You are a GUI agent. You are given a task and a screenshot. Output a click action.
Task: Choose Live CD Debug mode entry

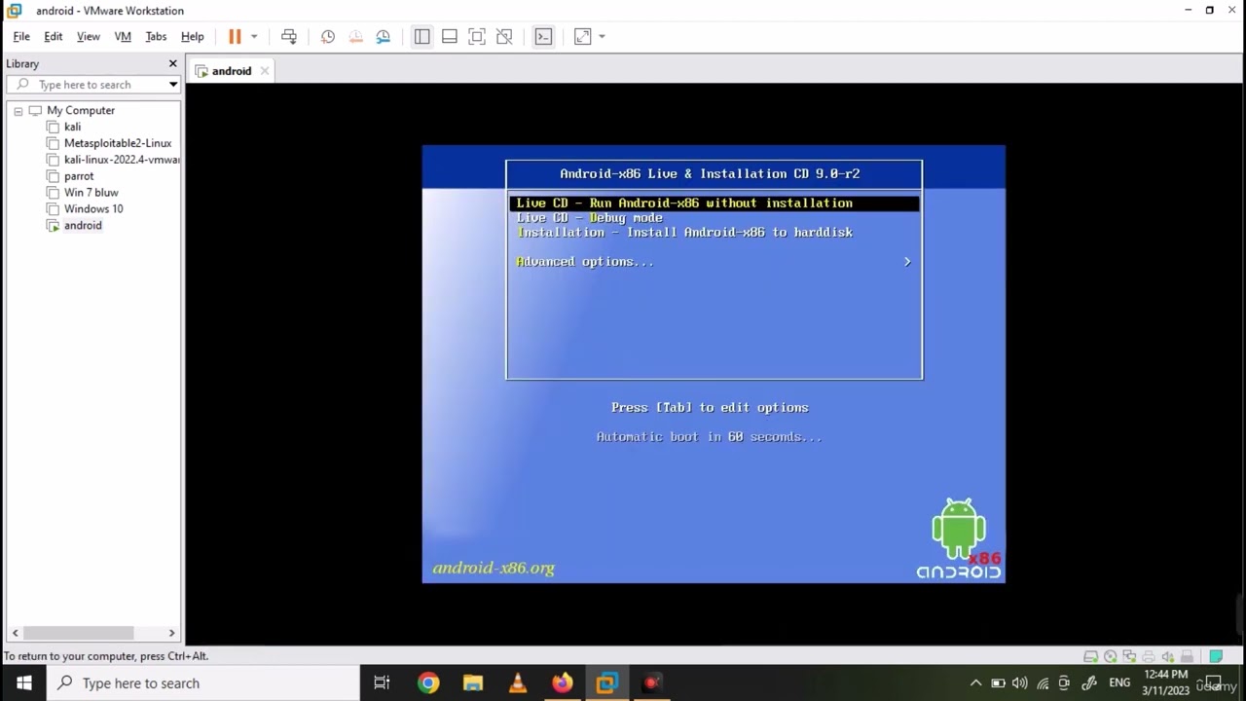click(589, 218)
